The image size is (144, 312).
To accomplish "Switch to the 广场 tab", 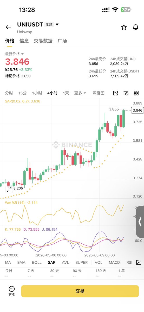I will [62, 41].
